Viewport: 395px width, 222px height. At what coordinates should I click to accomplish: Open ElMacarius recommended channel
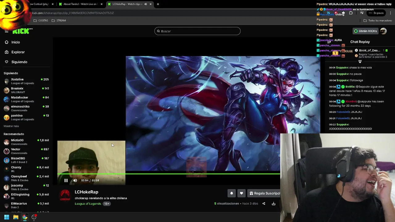[x=26, y=205]
